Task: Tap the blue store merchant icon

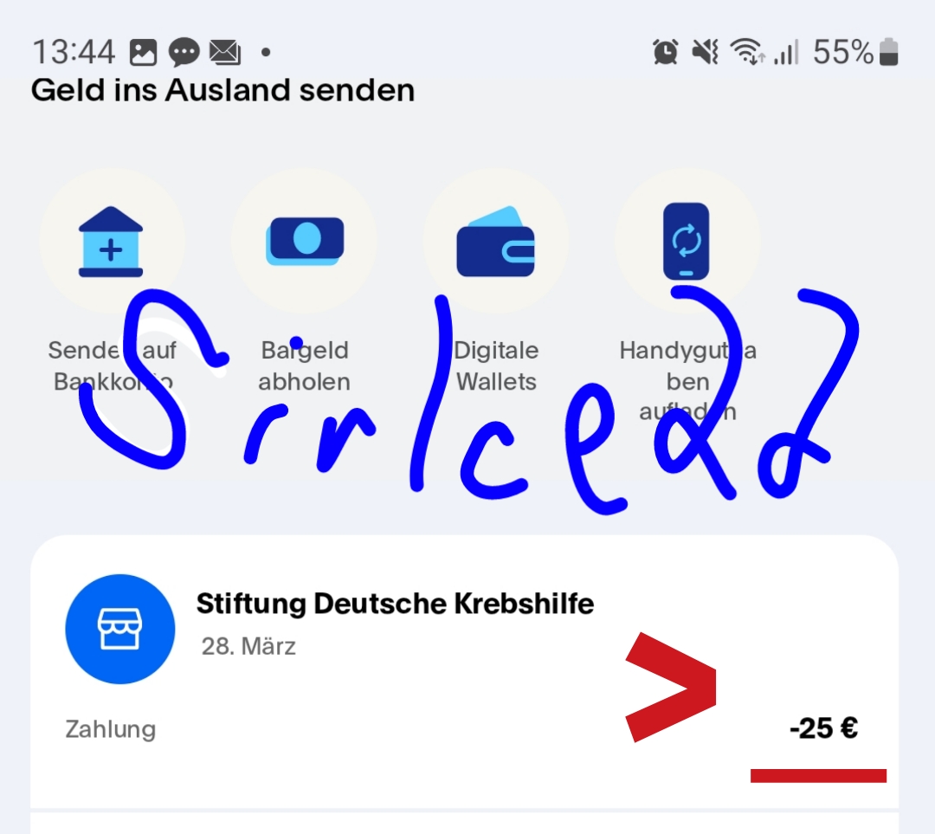Action: (119, 629)
